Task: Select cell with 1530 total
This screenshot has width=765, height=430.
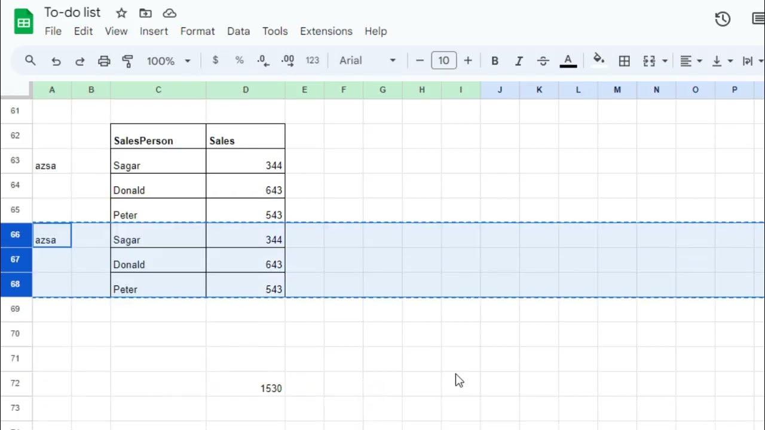Action: 246,383
